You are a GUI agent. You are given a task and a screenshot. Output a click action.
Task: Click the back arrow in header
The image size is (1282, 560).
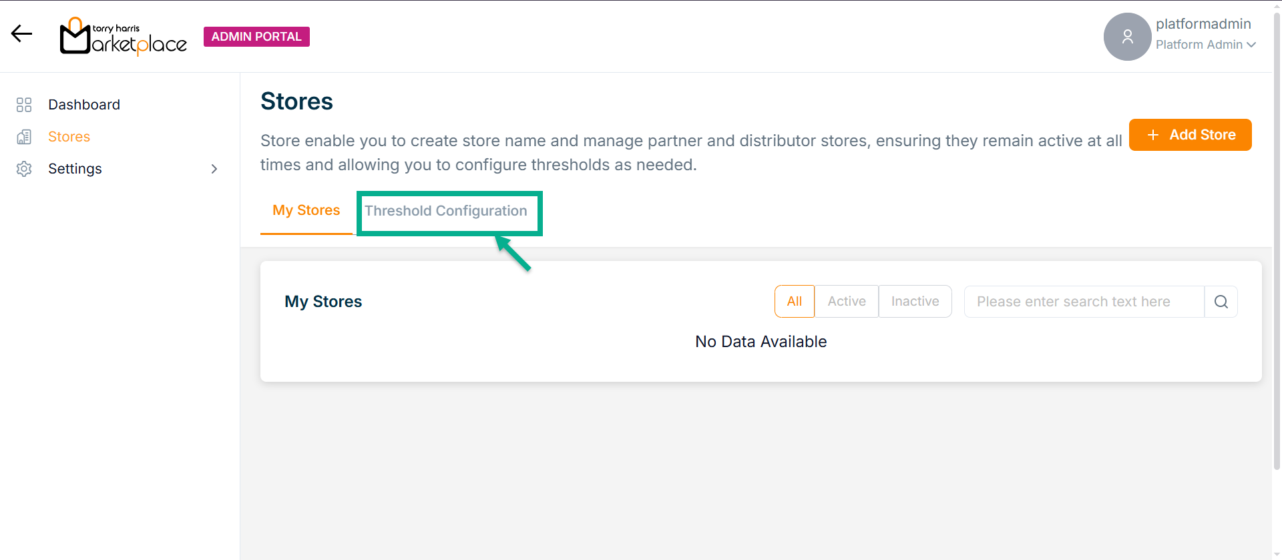21,34
